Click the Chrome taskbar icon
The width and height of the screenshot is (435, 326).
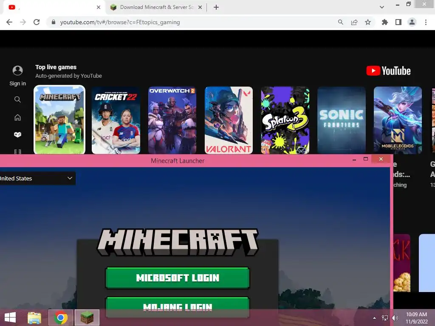61,318
